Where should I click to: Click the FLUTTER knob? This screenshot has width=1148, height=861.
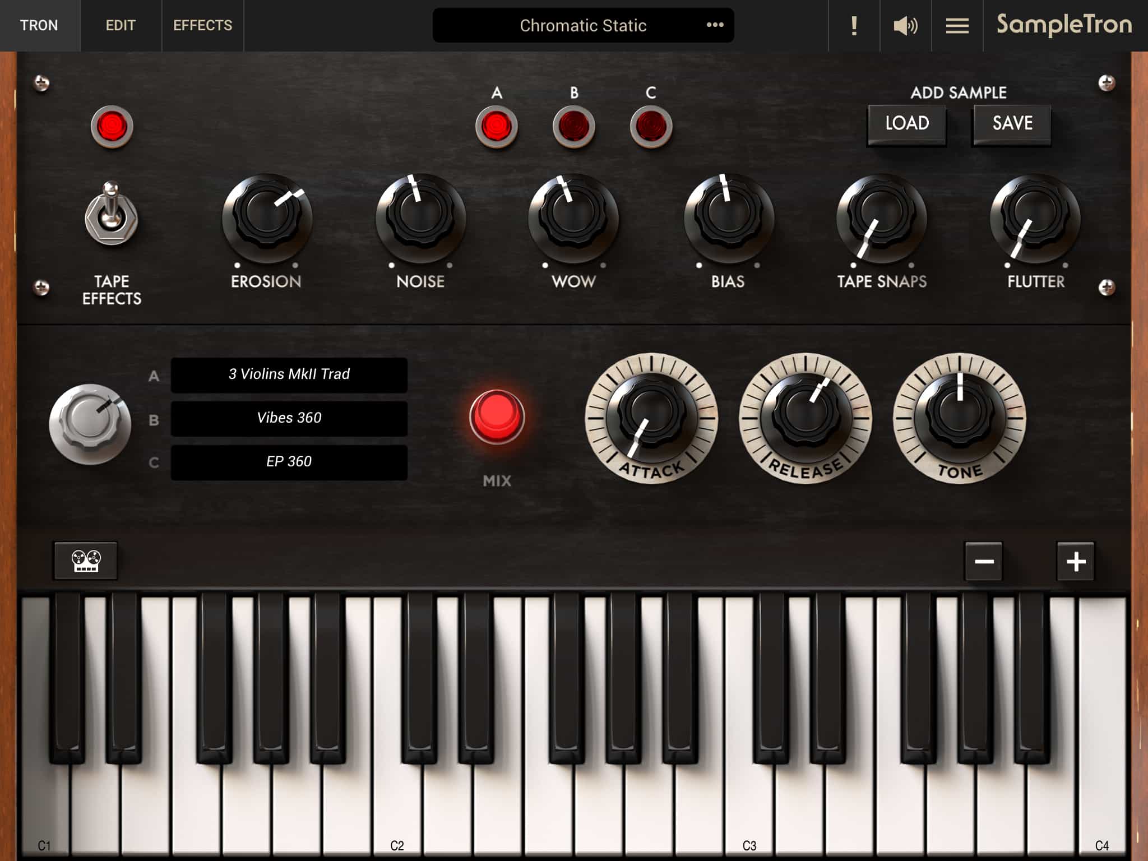pyautogui.click(x=1035, y=217)
